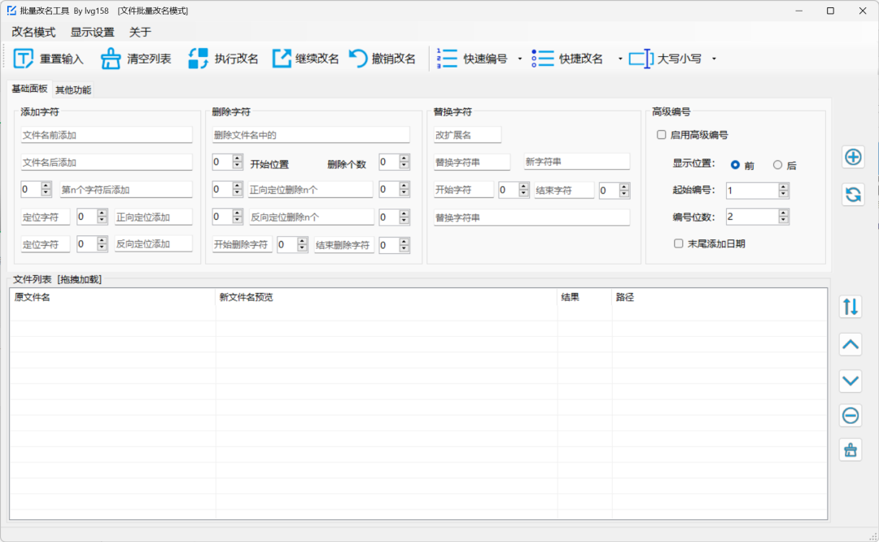This screenshot has height=542, width=879.
Task: Expand the 大写小写 dropdown arrow
Action: [x=714, y=59]
